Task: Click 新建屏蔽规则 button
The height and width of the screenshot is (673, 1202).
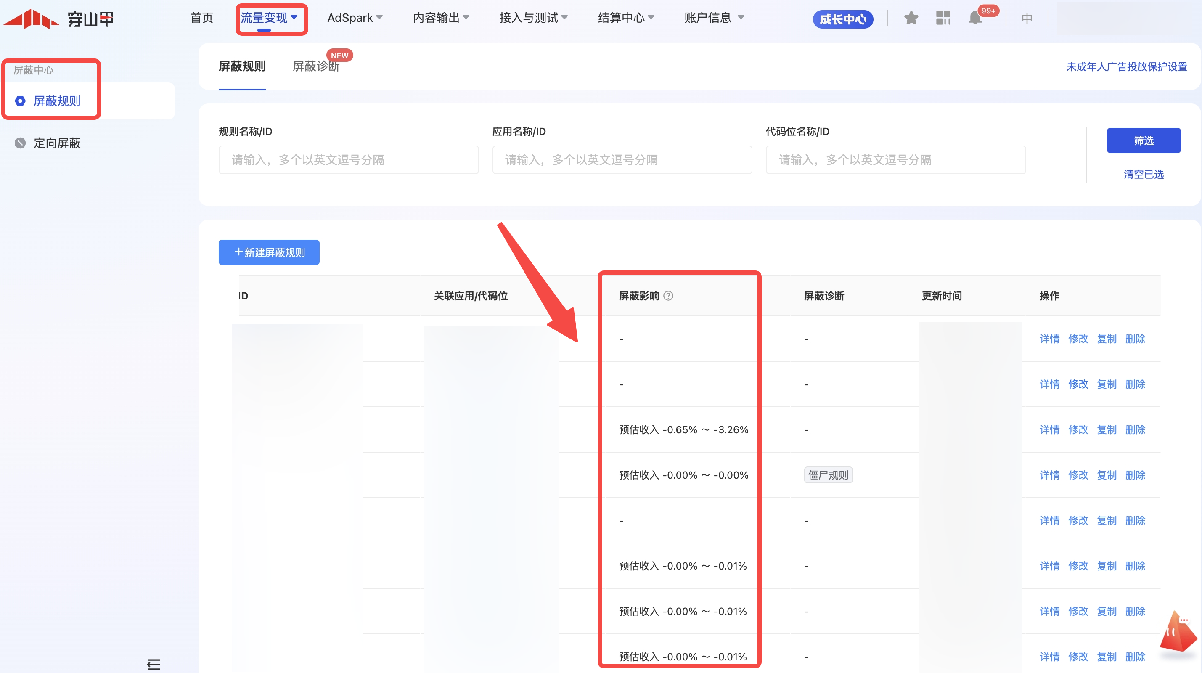Action: pos(269,252)
